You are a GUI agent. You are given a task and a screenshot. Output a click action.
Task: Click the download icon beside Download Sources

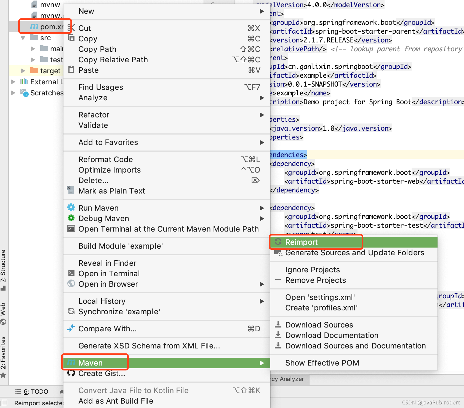pyautogui.click(x=278, y=324)
